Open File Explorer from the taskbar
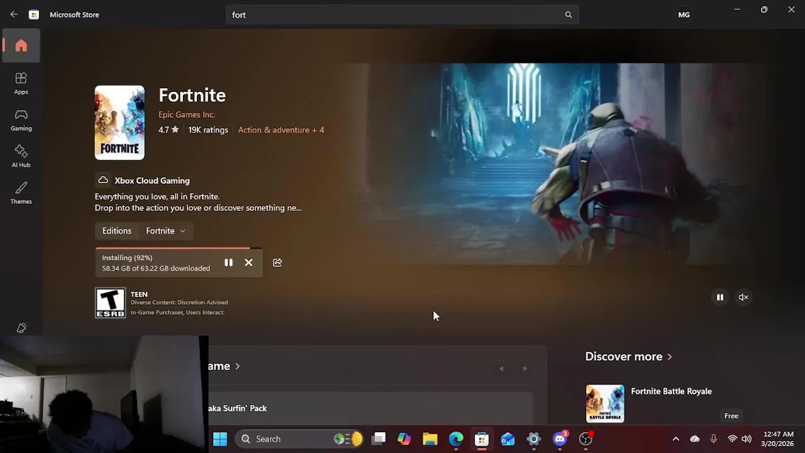This screenshot has height=453, width=805. [430, 439]
